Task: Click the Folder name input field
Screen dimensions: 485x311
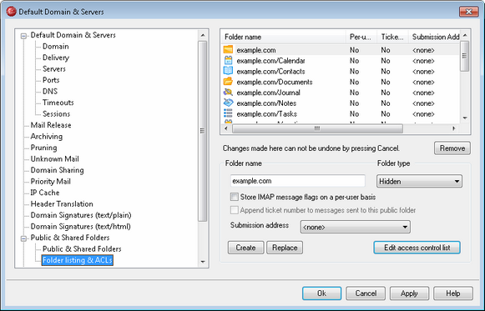Action: 298,181
